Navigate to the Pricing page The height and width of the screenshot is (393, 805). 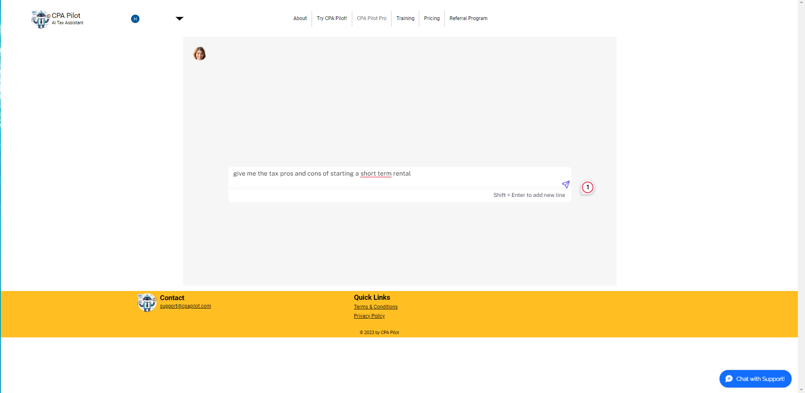pos(432,18)
